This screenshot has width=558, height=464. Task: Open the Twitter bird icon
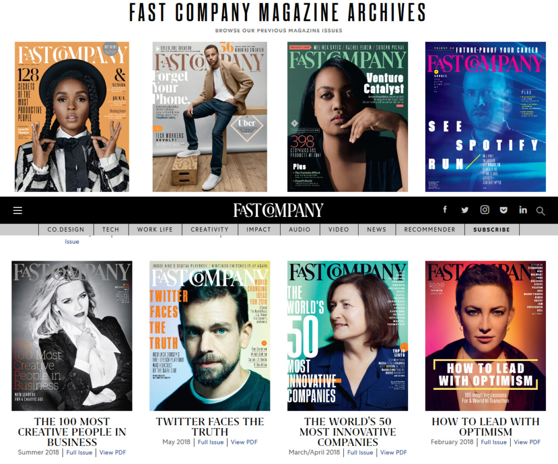click(x=465, y=210)
